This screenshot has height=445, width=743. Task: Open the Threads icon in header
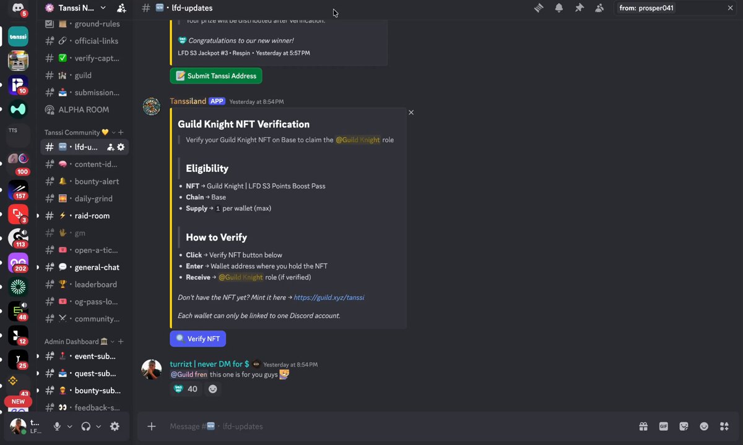click(x=539, y=8)
